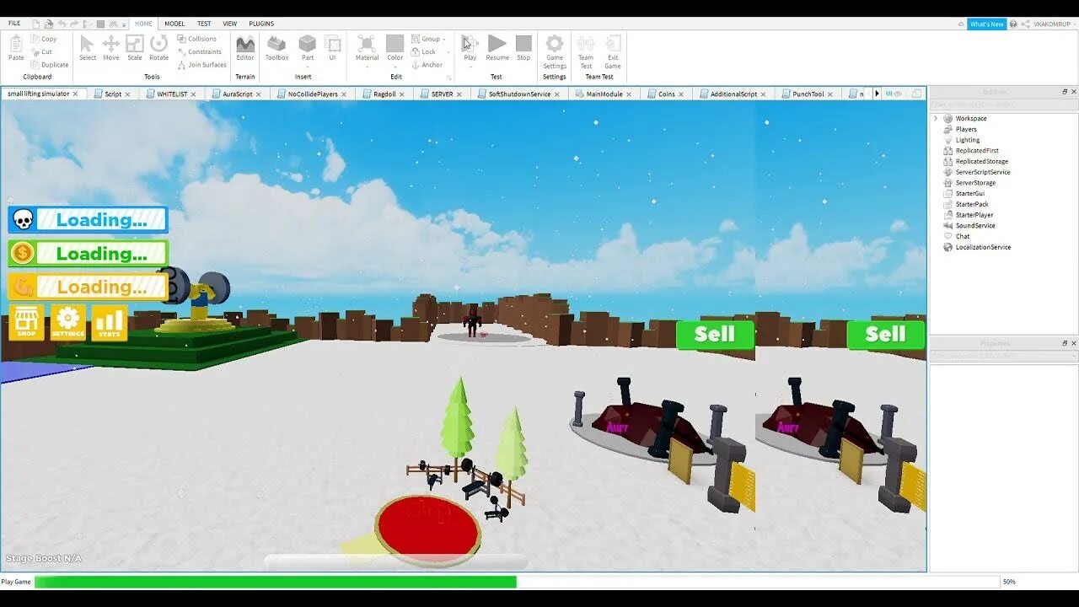Click the Cut command in Clipboard
Image resolution: width=1079 pixels, height=607 pixels.
(41, 52)
